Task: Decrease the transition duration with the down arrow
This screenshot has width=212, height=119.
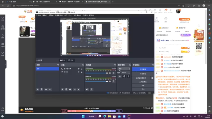Action: tap(129, 74)
